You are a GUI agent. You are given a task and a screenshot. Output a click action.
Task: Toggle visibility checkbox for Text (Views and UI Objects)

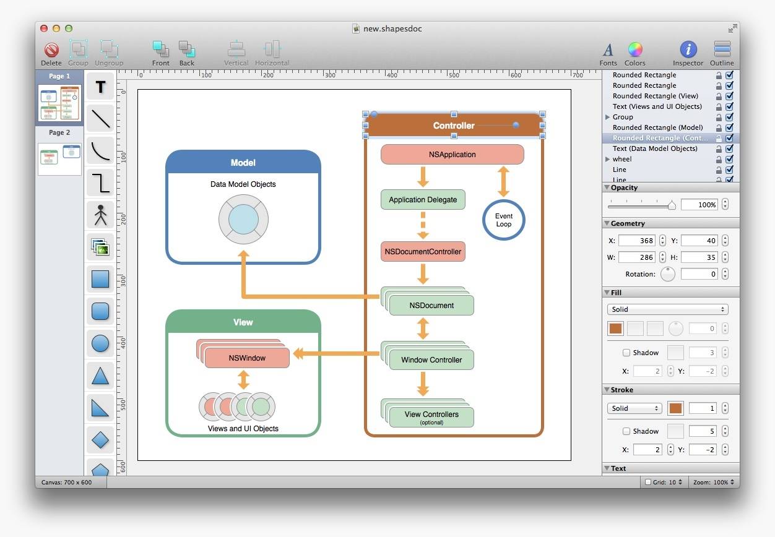pyautogui.click(x=730, y=106)
